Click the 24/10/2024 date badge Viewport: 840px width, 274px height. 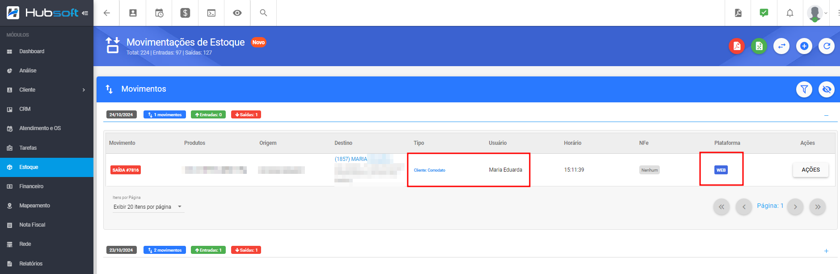[121, 115]
